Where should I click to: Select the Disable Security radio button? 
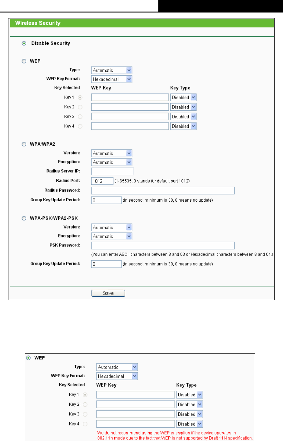click(24, 43)
